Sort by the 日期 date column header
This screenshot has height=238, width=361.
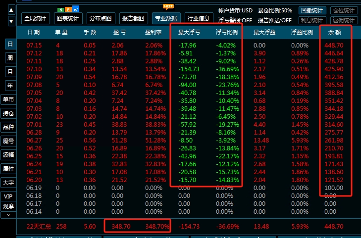pyautogui.click(x=34, y=32)
